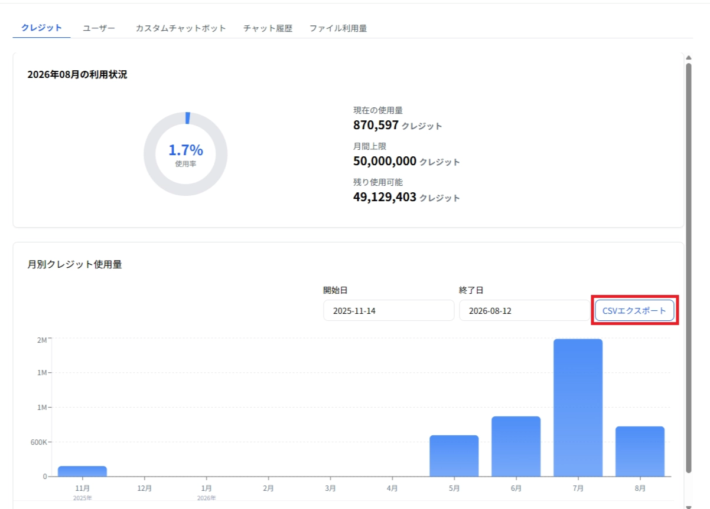Click the 残り使用可能 label
The image size is (710, 509).
378,182
